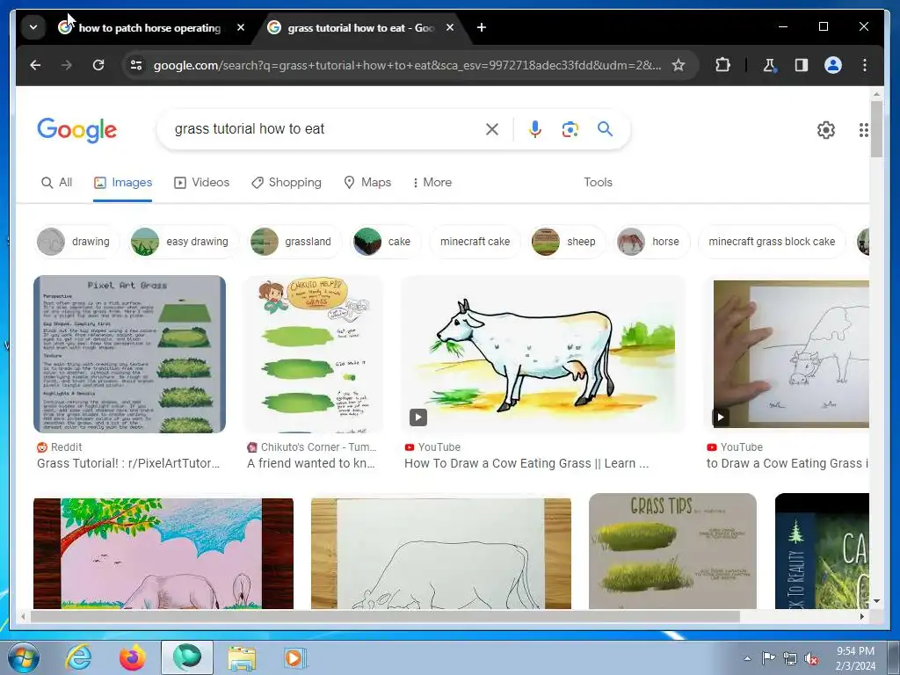Bookmark this page with star icon
Screen dimensions: 900x675
coord(679,65)
